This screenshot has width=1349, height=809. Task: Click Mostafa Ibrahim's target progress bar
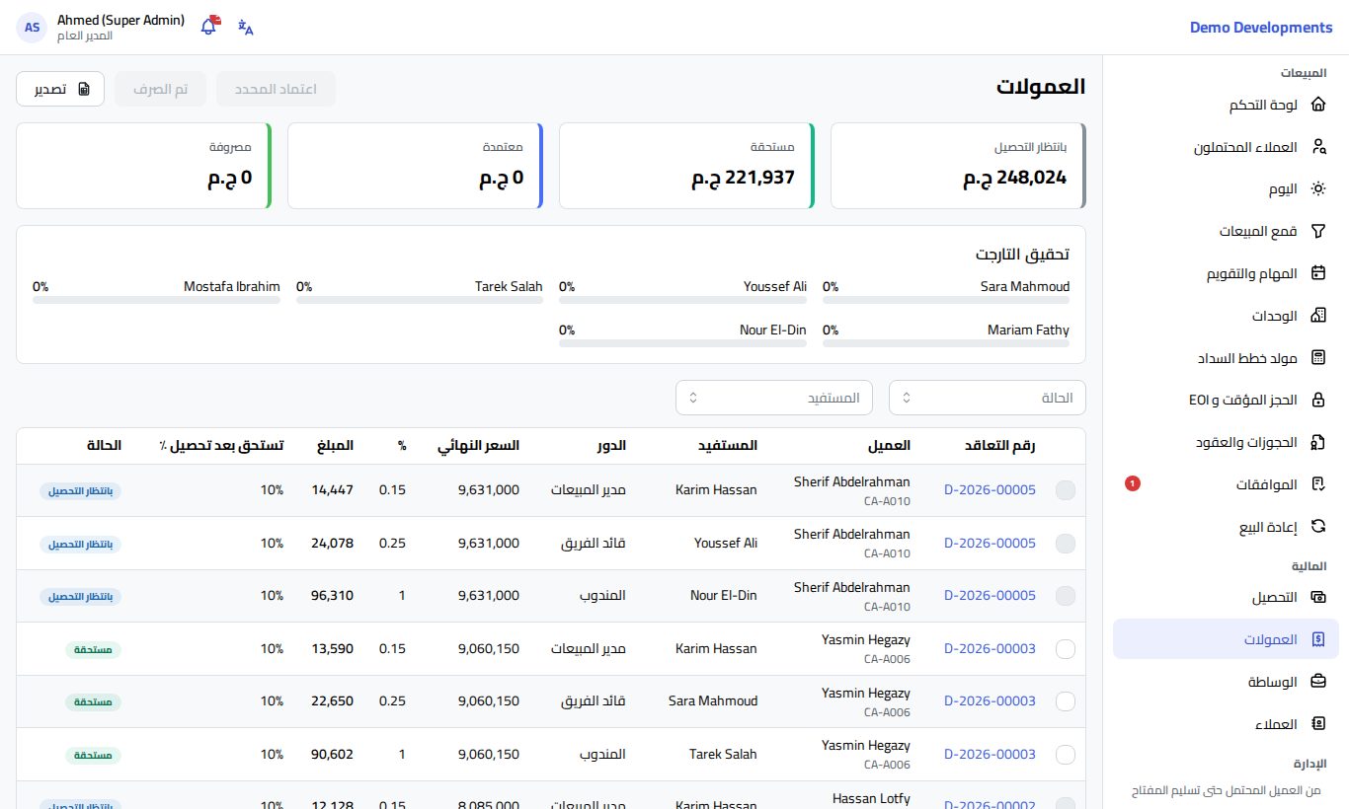(x=156, y=299)
